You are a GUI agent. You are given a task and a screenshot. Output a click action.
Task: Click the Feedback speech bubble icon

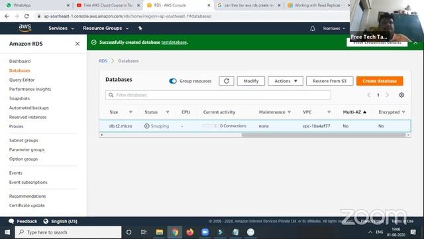pyautogui.click(x=11, y=221)
